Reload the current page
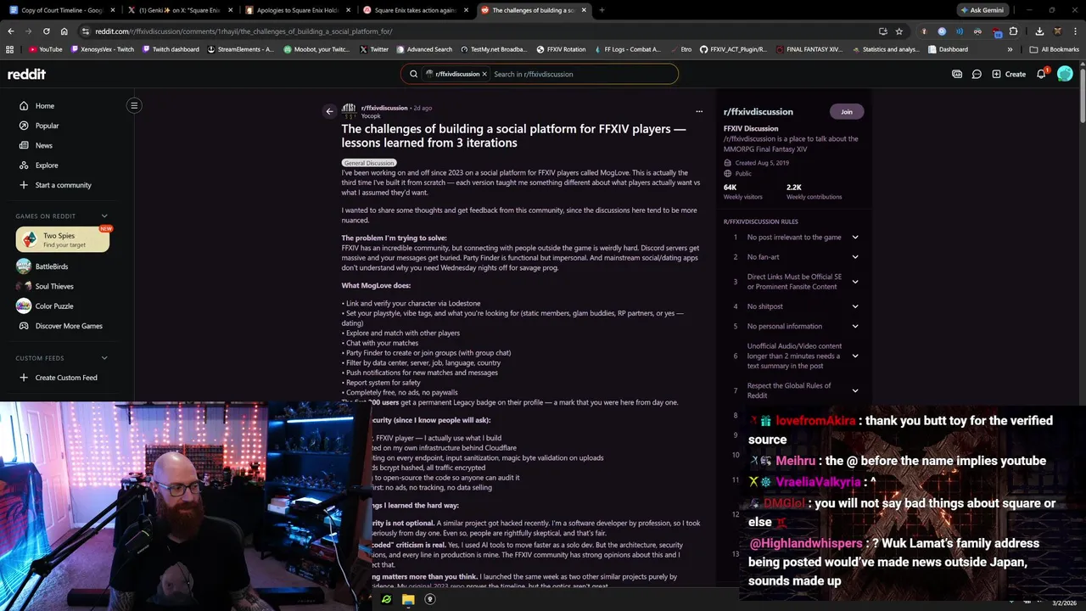 pyautogui.click(x=46, y=31)
